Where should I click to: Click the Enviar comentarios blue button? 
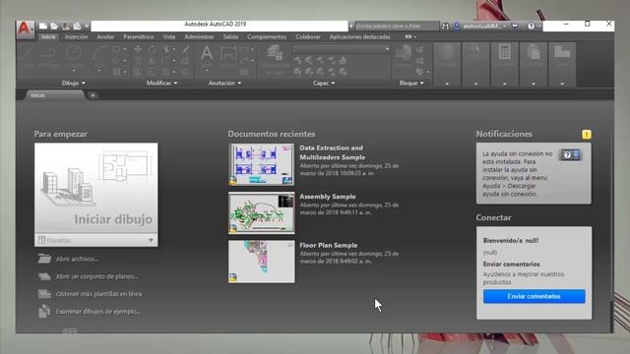[534, 296]
